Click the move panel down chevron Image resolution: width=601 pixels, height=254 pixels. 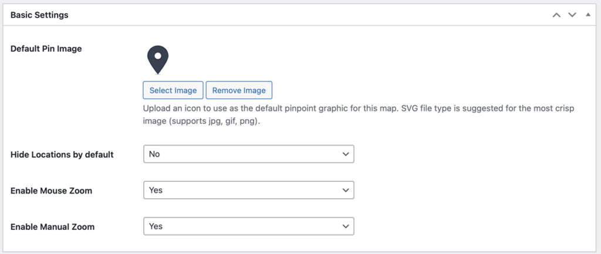(x=572, y=15)
